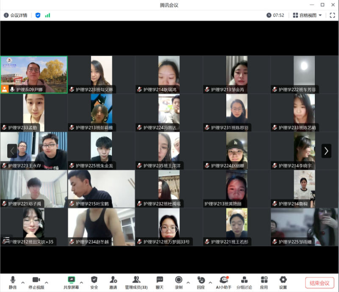Open 分组讨论 breakout rooms
This screenshot has width=339, height=292.
point(244,282)
